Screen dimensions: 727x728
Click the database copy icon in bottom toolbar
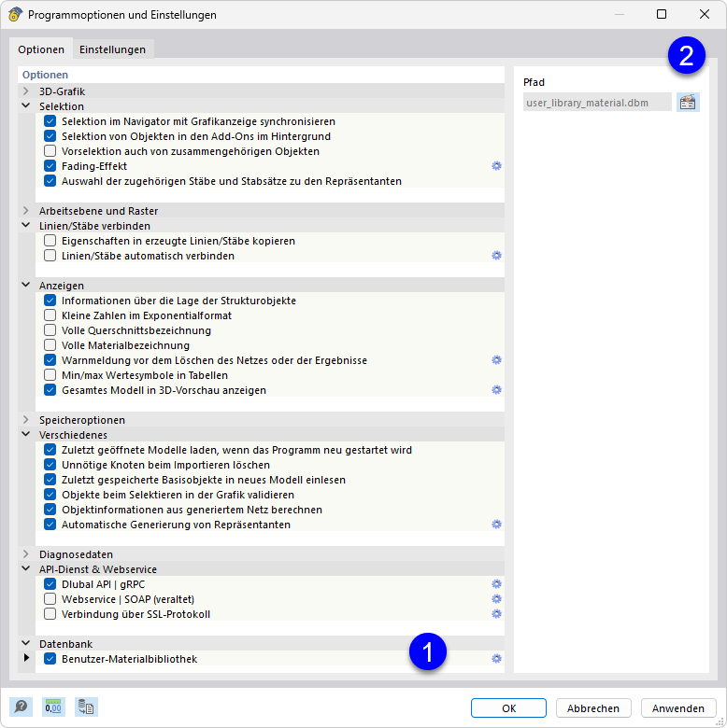(x=86, y=707)
